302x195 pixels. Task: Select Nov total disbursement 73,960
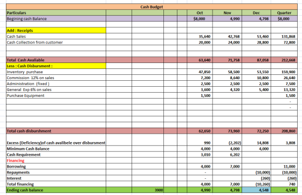[x=227, y=131]
